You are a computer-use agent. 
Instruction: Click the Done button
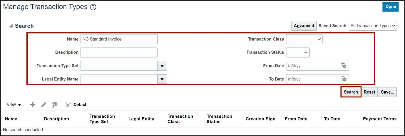pyautogui.click(x=390, y=7)
